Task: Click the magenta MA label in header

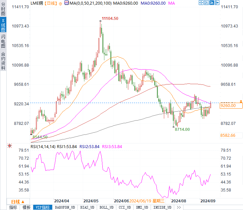Action: [172, 3]
